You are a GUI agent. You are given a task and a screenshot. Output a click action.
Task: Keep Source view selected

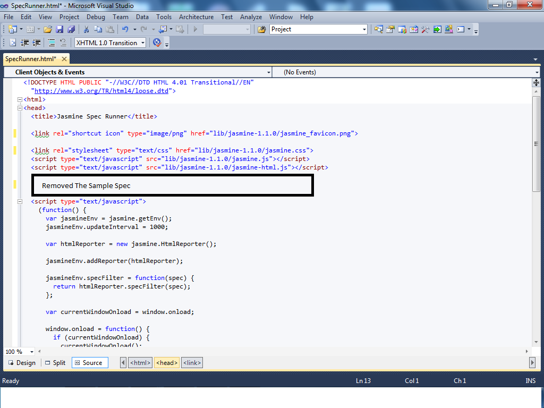tap(90, 362)
